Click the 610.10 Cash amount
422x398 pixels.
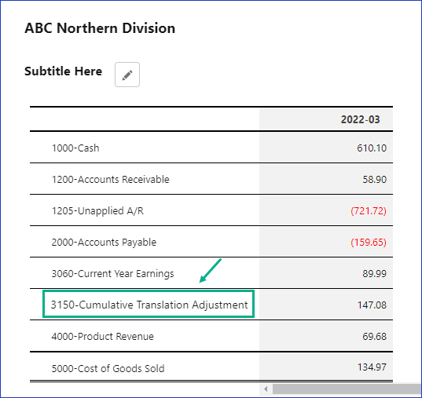point(372,148)
